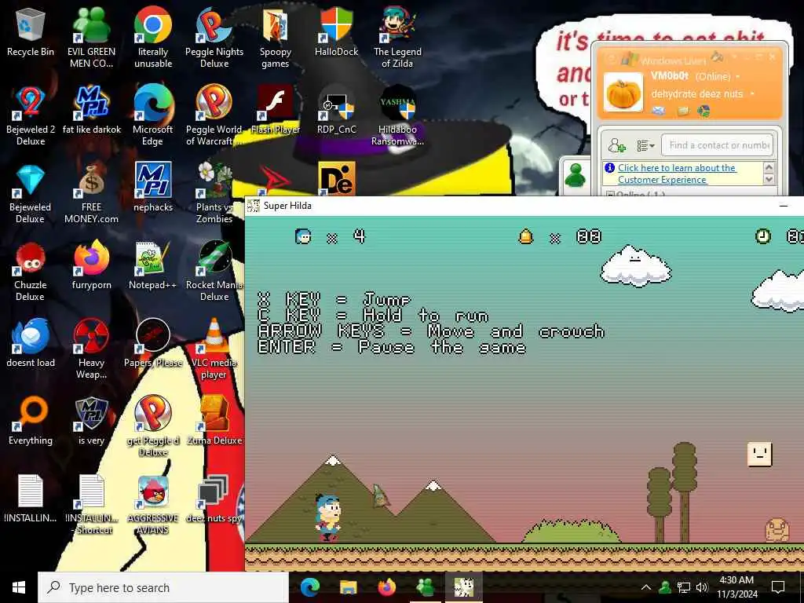Launch AGGRESSIVE AVIANS shortcut
804x603 pixels.
tap(153, 505)
